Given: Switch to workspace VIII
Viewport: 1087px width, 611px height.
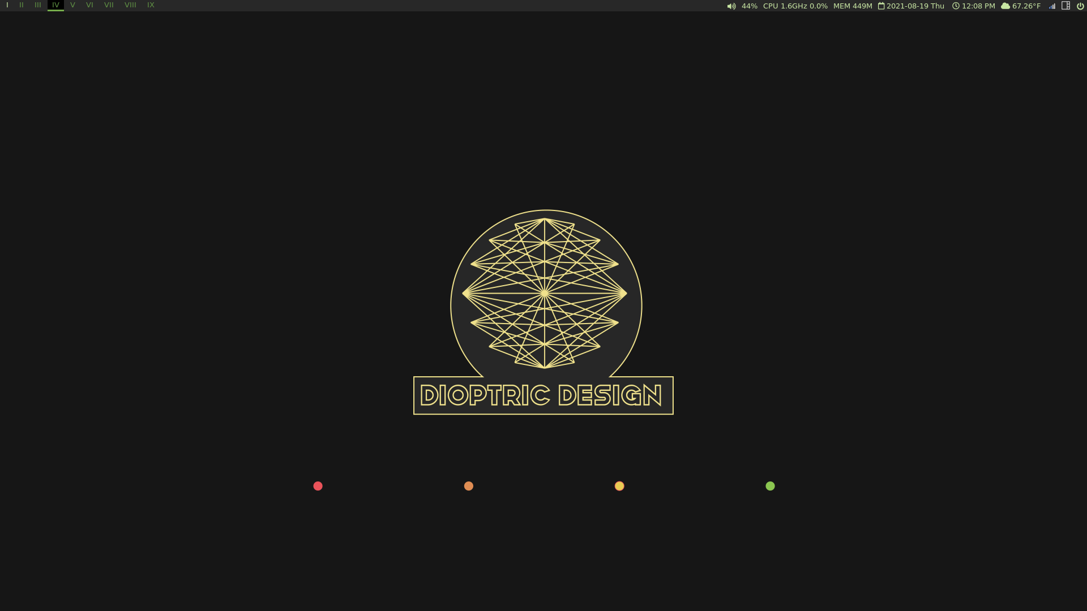Looking at the screenshot, I should point(130,5).
